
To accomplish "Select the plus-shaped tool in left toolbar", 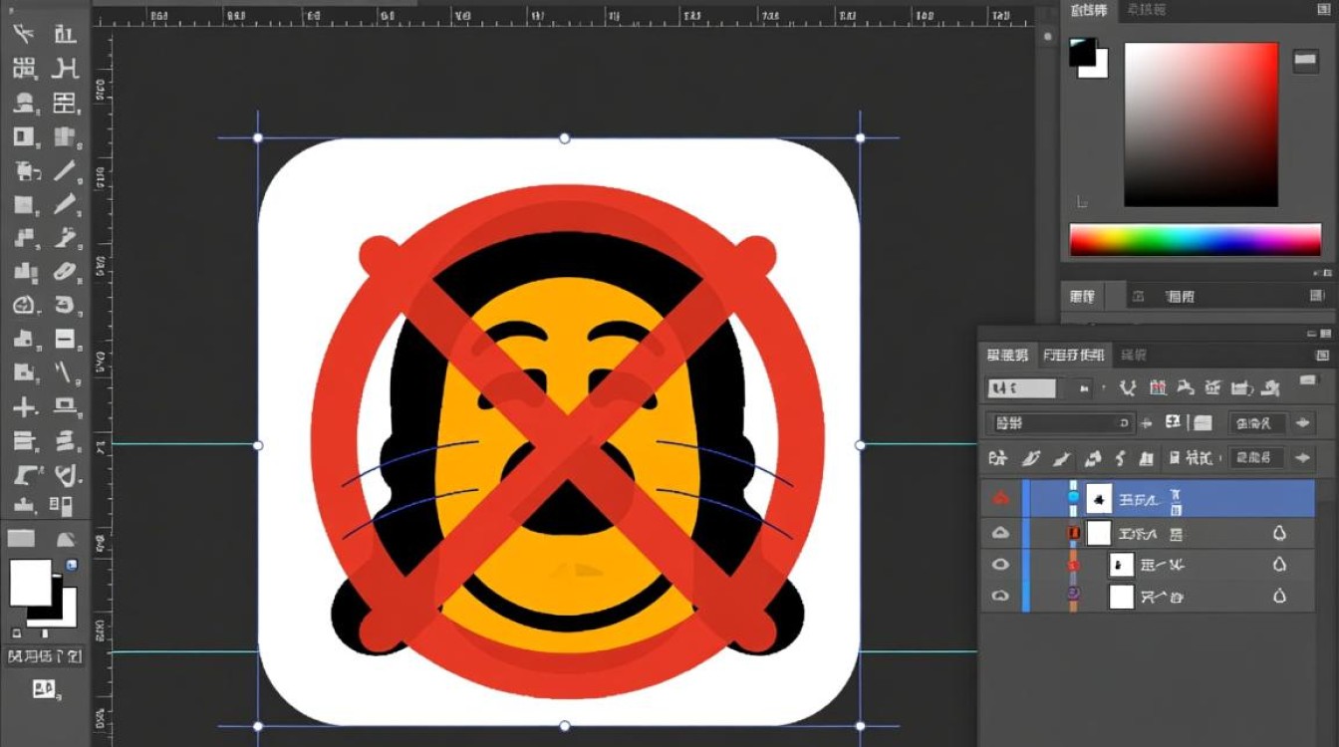I will point(25,407).
